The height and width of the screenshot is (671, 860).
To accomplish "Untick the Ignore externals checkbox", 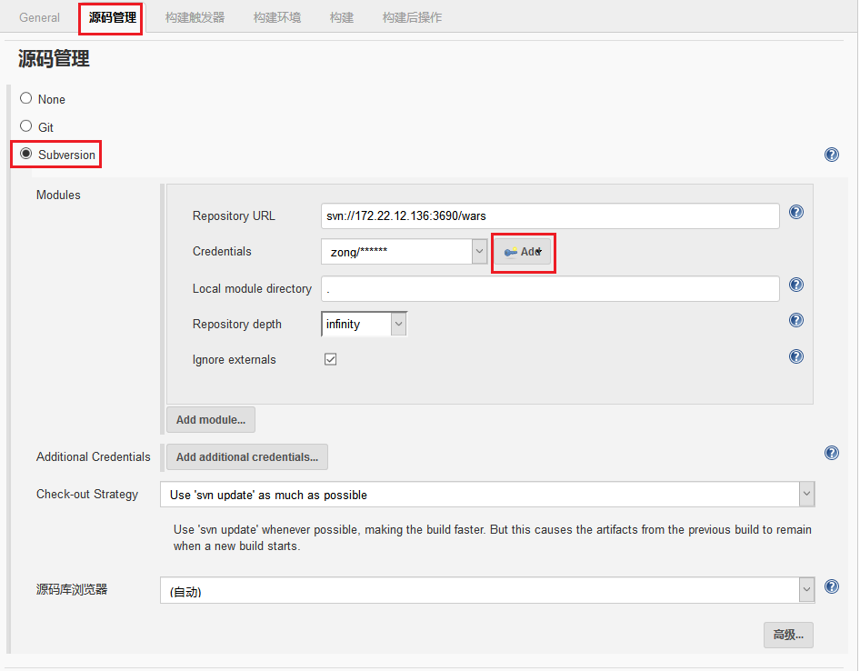I will (x=331, y=359).
